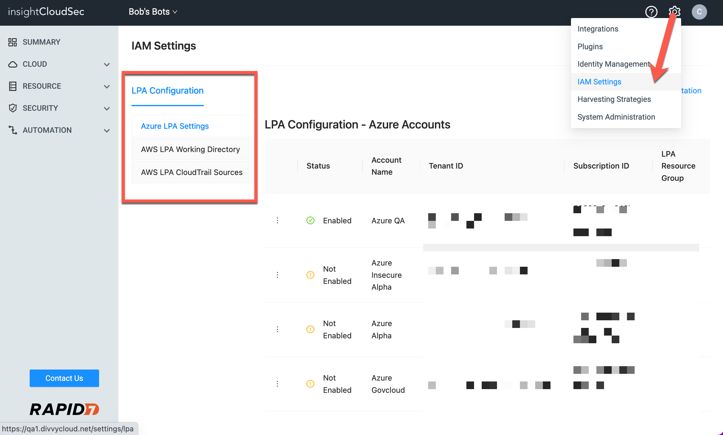Viewport: 723px width, 435px height.
Task: Click the horizontal table scrollbar
Action: click(561, 247)
